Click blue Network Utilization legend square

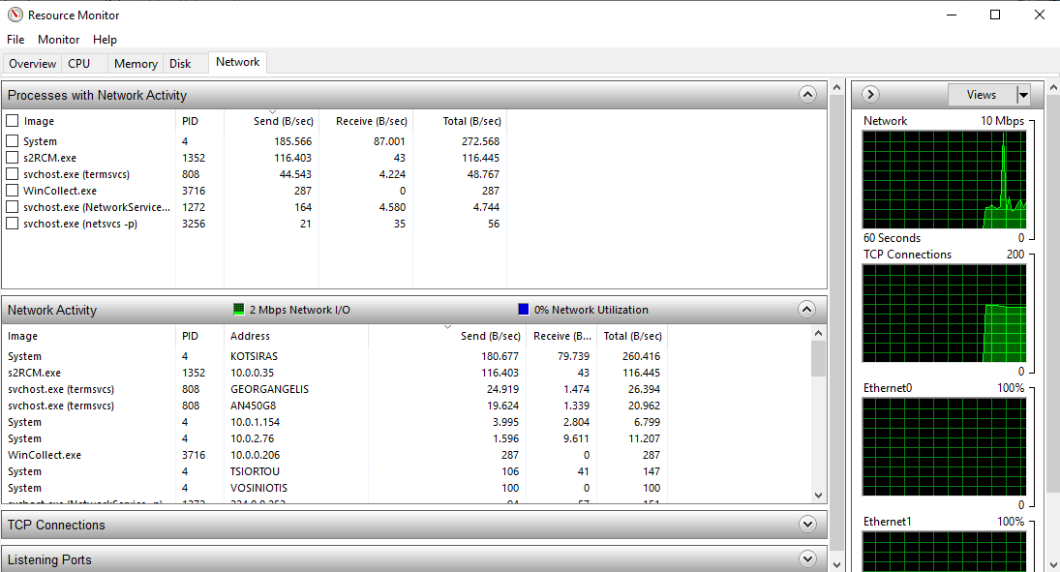pyautogui.click(x=524, y=309)
